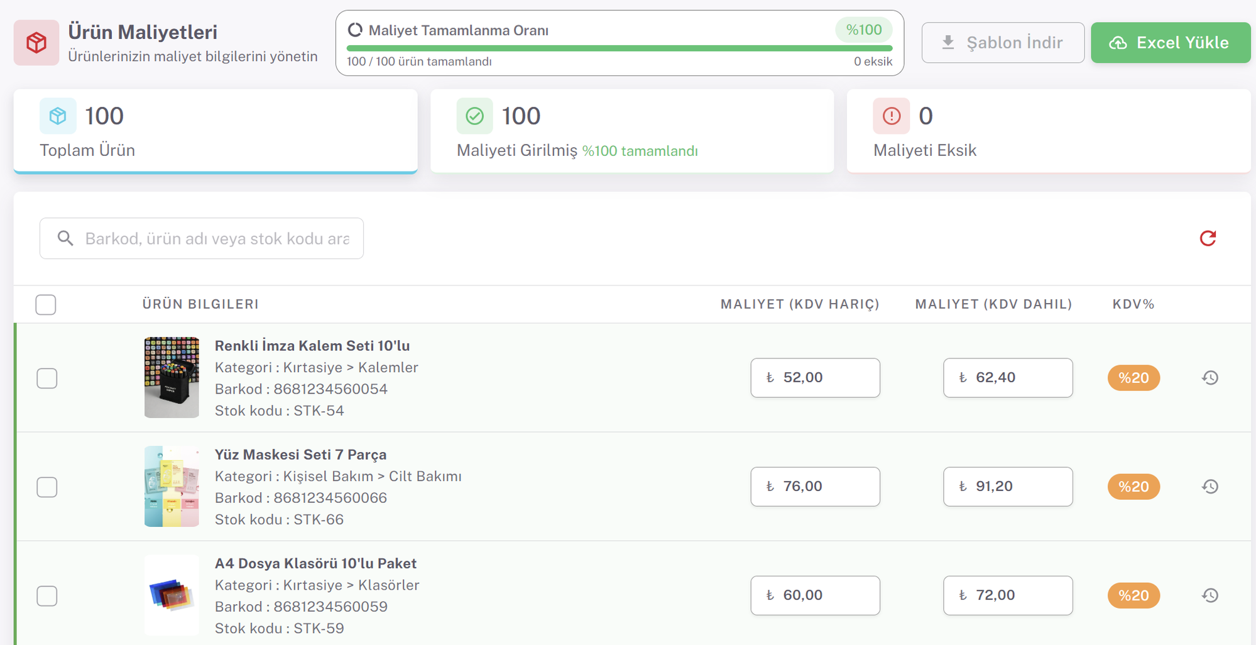Filter by the Toplam Ürün card
The width and height of the screenshot is (1256, 645).
click(x=215, y=131)
